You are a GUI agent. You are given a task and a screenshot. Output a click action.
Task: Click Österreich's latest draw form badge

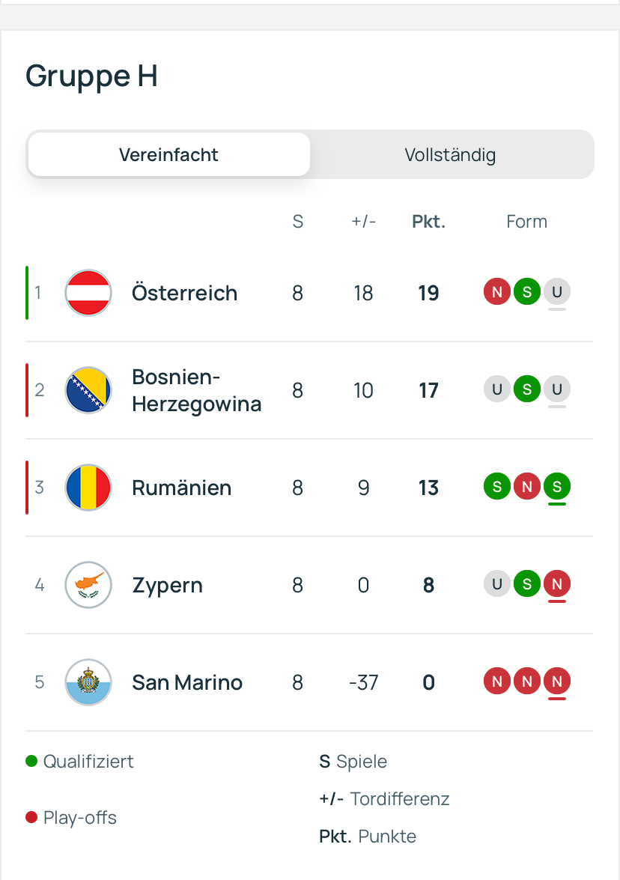(556, 292)
